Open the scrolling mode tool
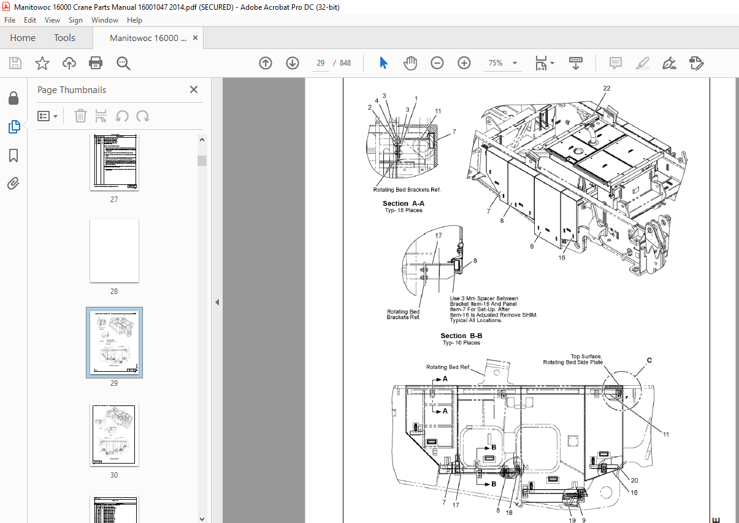 [575, 63]
